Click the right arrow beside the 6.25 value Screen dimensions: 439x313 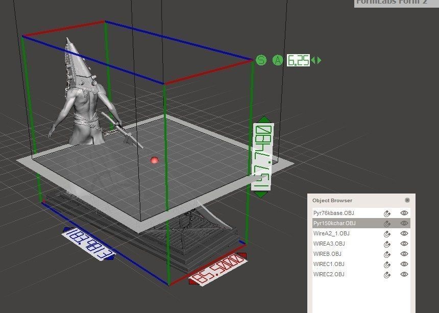(x=319, y=60)
